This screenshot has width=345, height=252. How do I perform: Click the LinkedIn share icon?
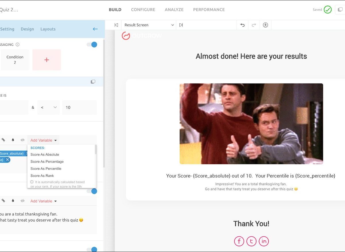pyautogui.click(x=264, y=241)
